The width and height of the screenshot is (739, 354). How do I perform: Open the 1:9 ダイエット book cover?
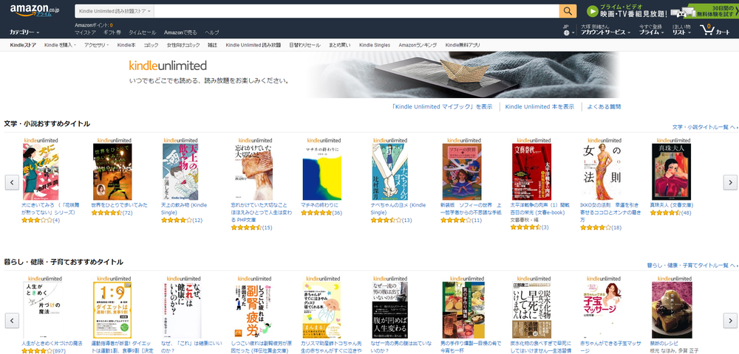click(112, 310)
